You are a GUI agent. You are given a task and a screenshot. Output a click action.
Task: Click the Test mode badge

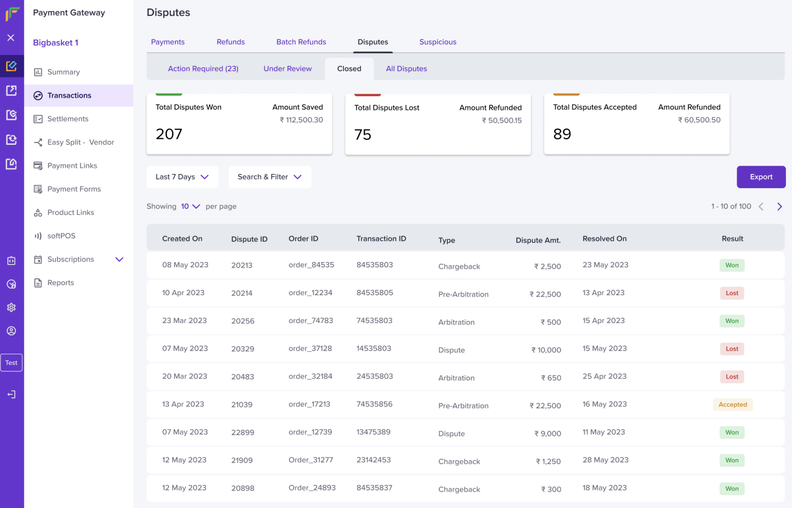click(11, 363)
